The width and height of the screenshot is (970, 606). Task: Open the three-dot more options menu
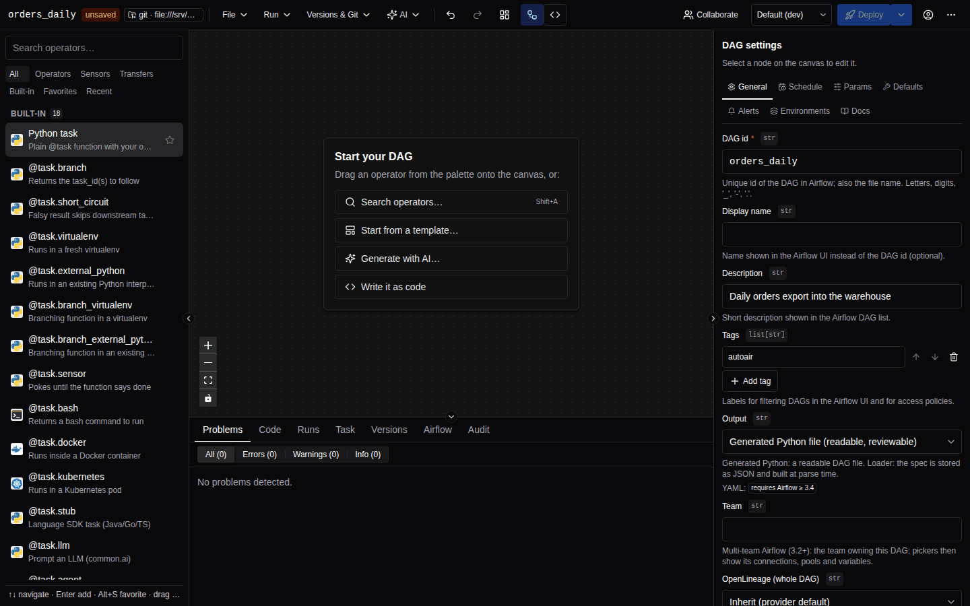pyautogui.click(x=951, y=15)
